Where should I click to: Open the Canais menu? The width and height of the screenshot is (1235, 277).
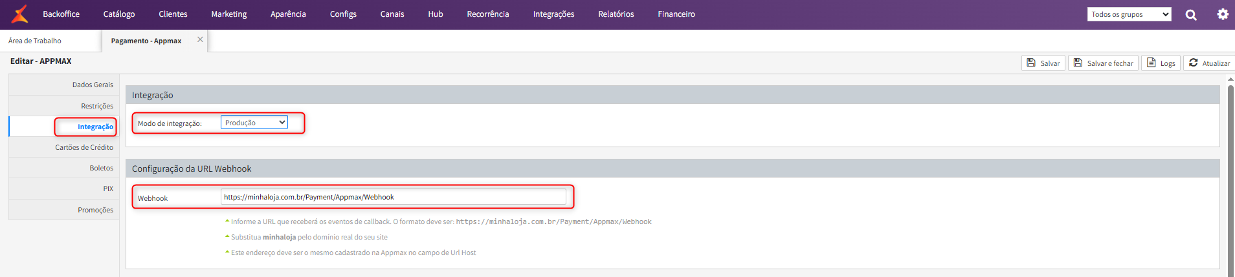392,14
